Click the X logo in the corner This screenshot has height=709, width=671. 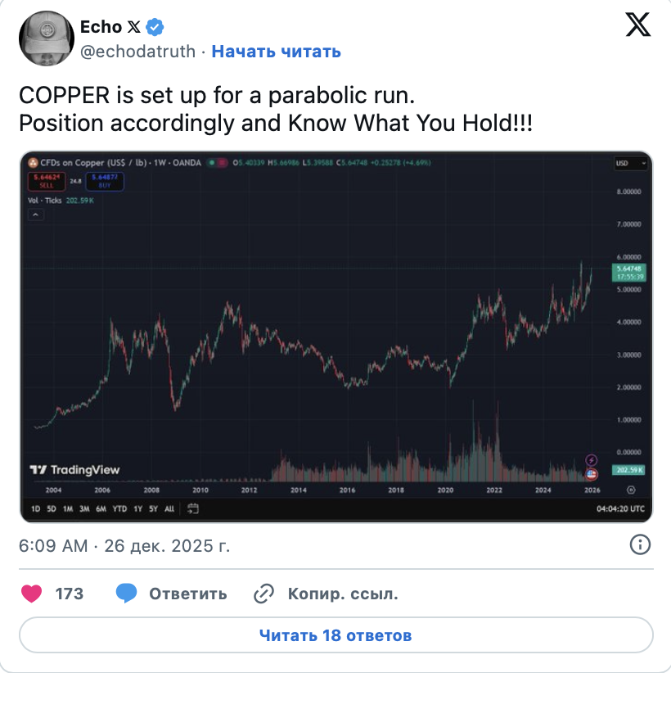(x=637, y=25)
